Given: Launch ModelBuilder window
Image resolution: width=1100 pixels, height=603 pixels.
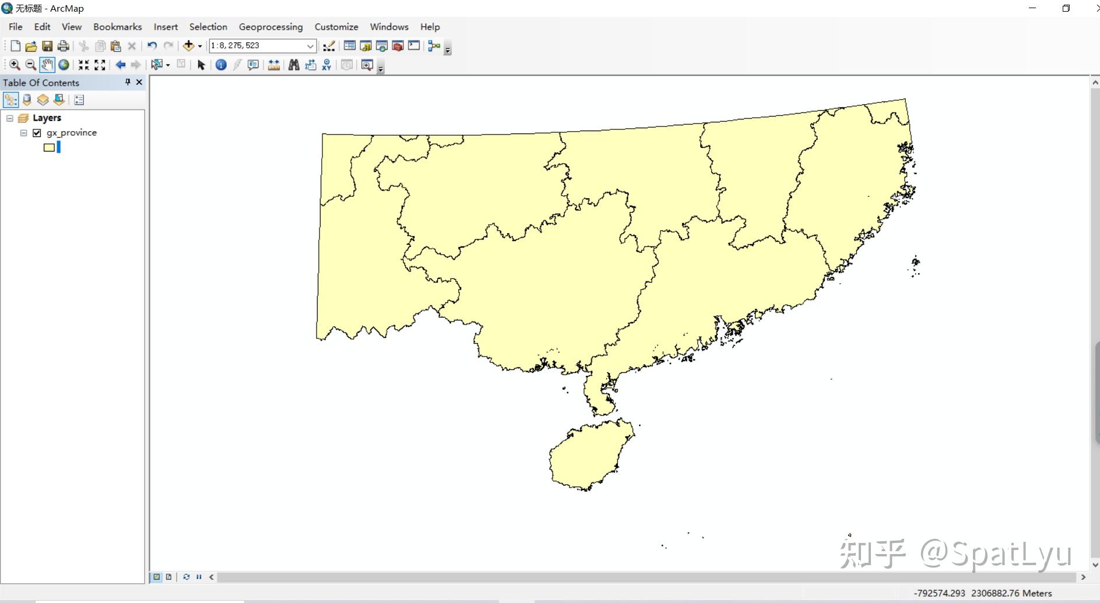Looking at the screenshot, I should point(434,46).
